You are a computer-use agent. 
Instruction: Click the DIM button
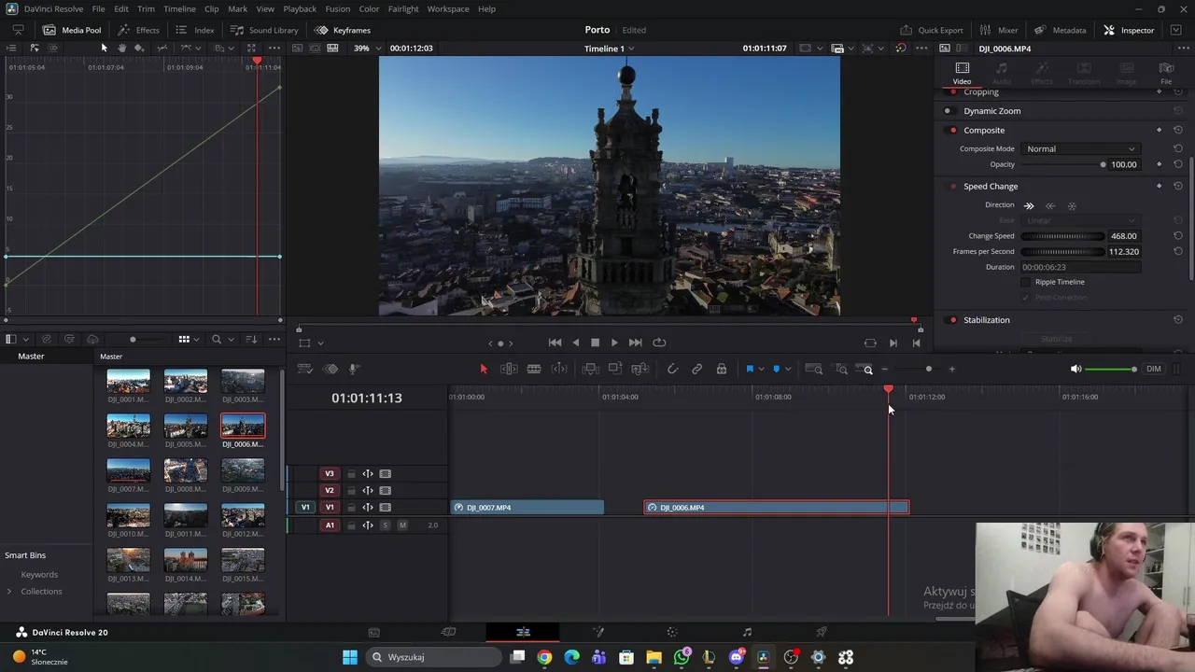1154,370
